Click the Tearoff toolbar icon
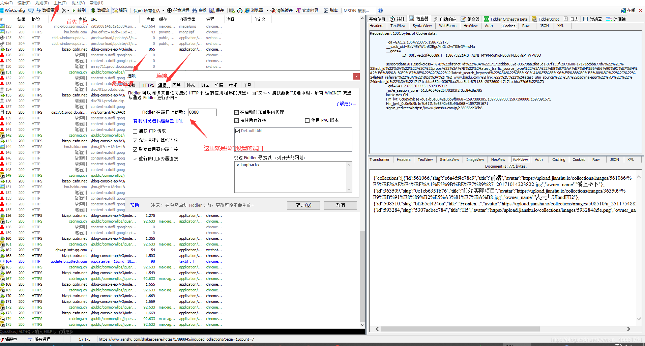This screenshot has height=346, width=645. (x=326, y=10)
